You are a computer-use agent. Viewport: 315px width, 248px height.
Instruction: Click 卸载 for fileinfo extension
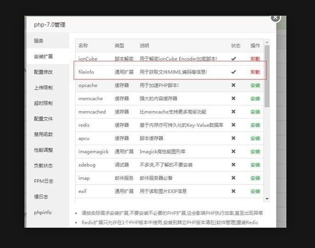[255, 72]
